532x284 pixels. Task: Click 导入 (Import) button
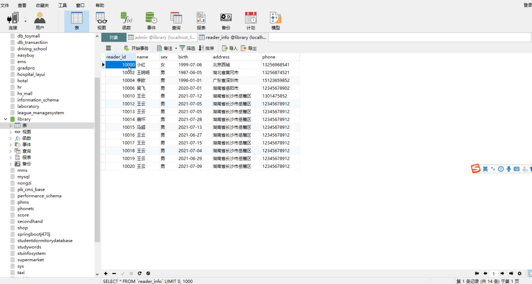[x=230, y=48]
